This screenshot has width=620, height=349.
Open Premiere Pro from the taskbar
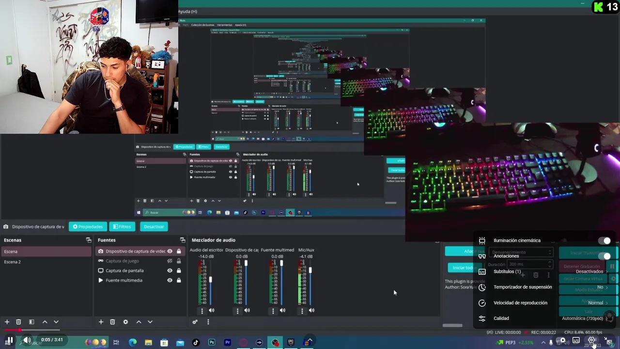(x=228, y=342)
